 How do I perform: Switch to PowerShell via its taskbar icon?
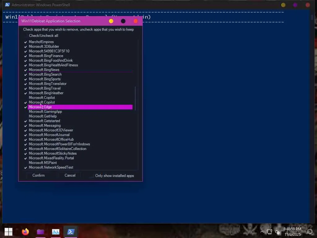pyautogui.click(x=71, y=231)
